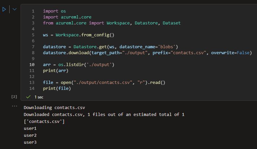
Task: Click 'datastore.download' on line 8
Action: (x=66, y=53)
